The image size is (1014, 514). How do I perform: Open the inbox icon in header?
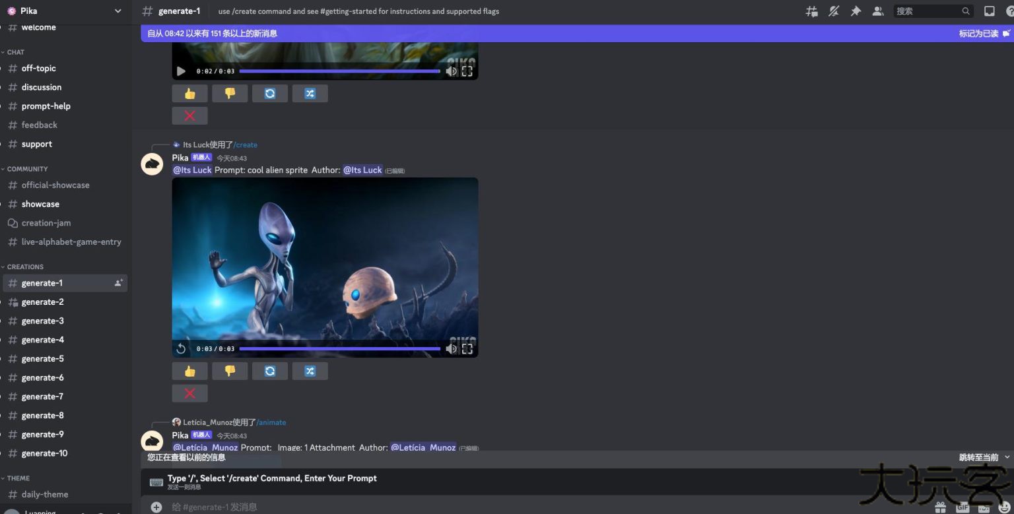989,11
